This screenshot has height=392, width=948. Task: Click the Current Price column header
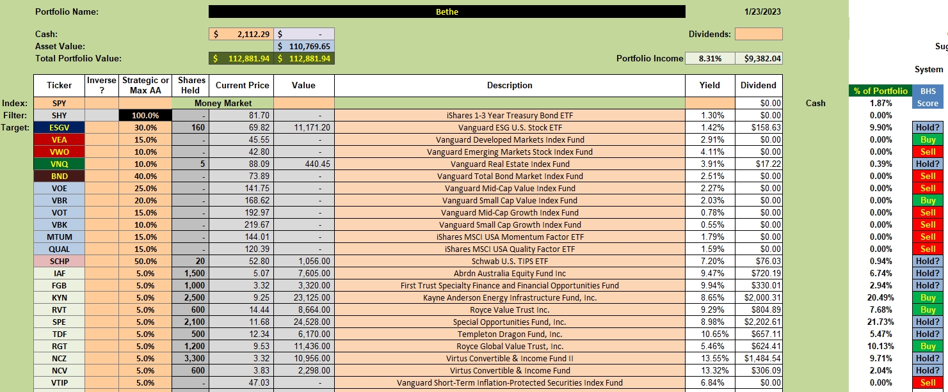(241, 85)
